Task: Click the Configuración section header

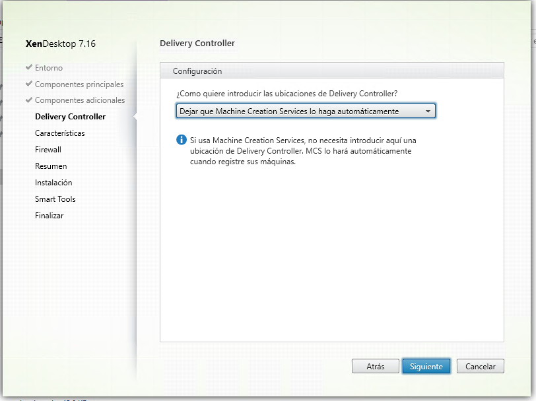Action: coord(332,71)
